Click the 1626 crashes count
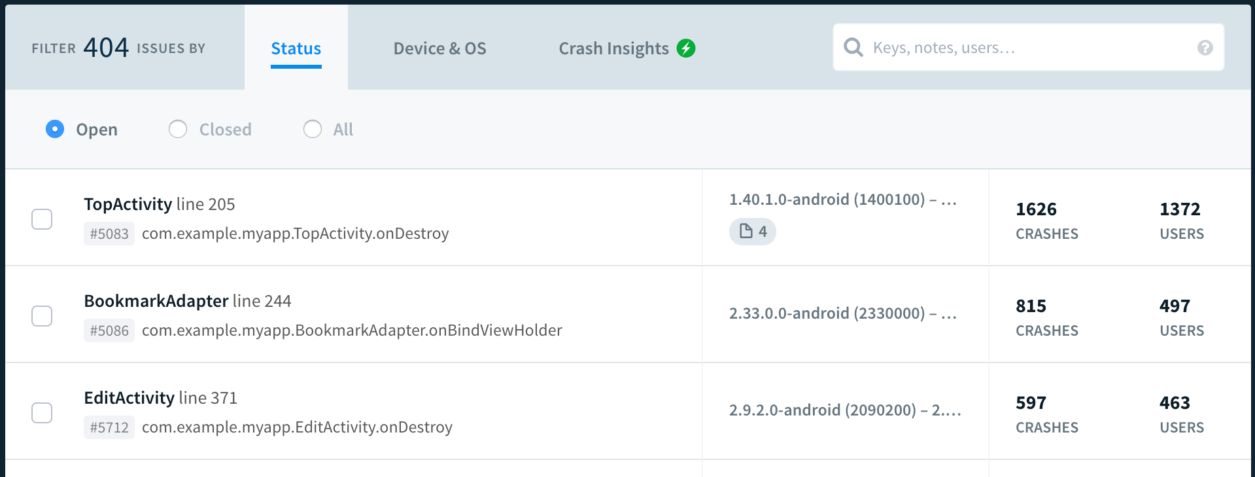 [x=1036, y=209]
